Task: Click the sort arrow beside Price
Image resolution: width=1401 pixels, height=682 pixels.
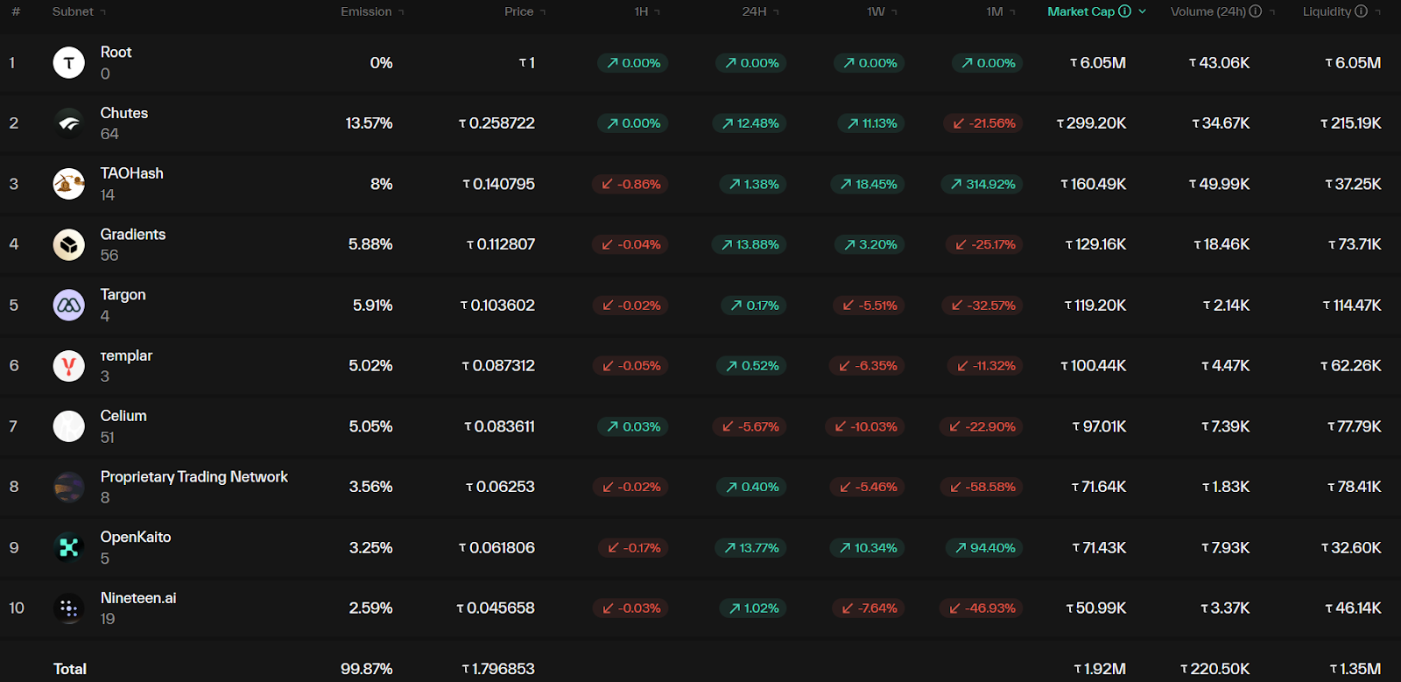Action: (543, 12)
